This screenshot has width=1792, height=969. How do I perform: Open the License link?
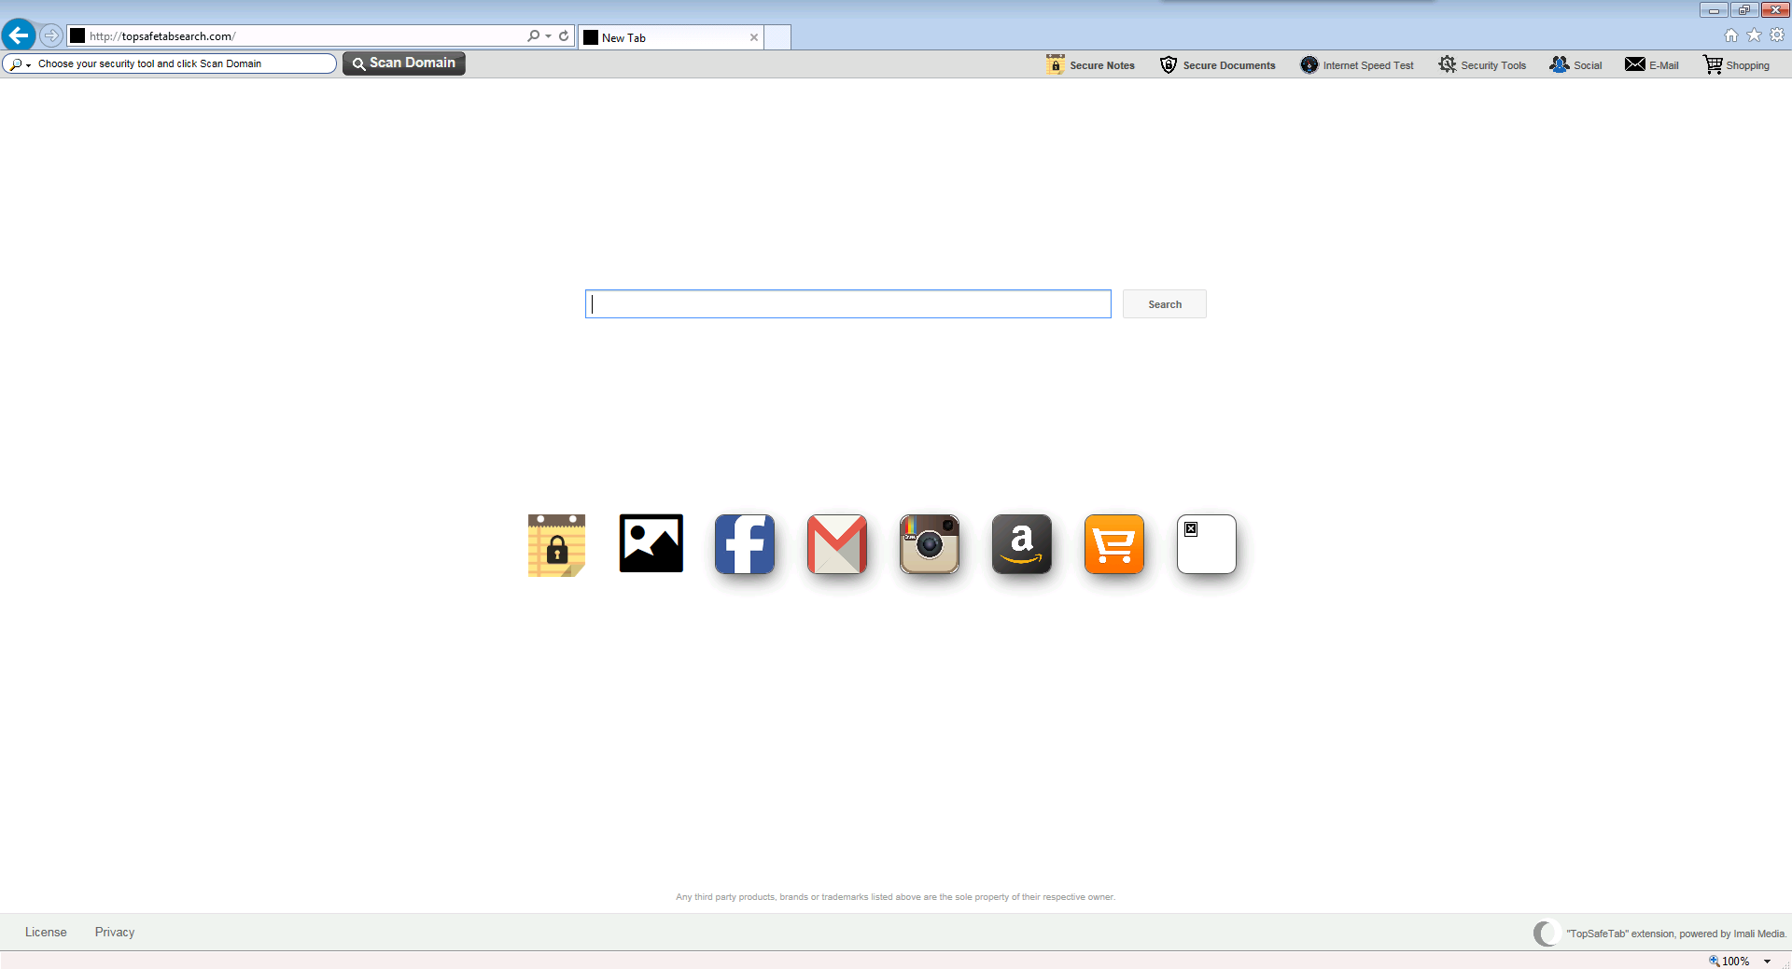coord(46,932)
